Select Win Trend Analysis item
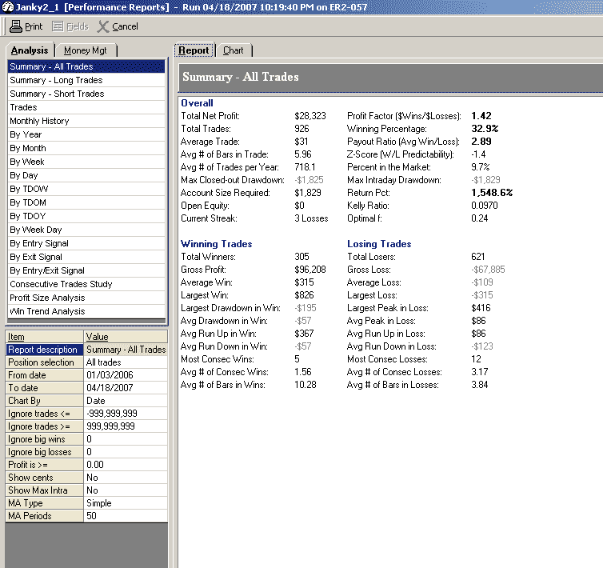The image size is (603, 568). pos(47,311)
